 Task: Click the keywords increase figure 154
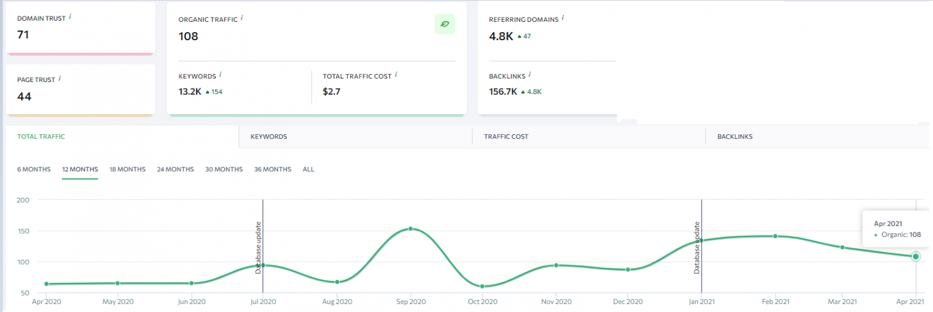[217, 92]
